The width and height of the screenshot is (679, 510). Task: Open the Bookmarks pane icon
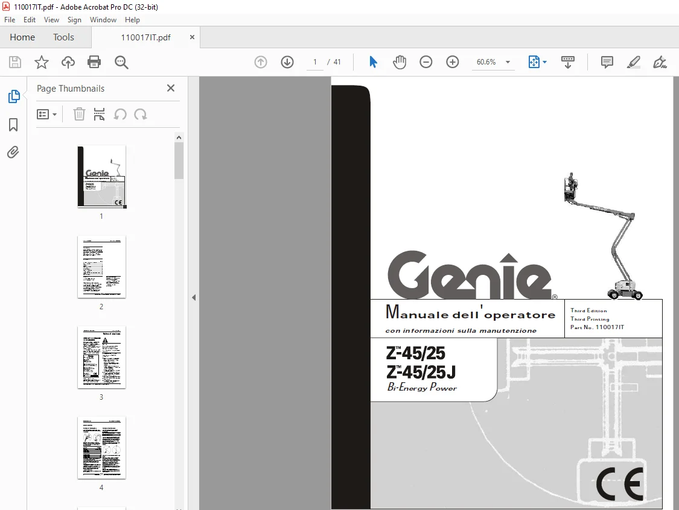pyautogui.click(x=13, y=125)
